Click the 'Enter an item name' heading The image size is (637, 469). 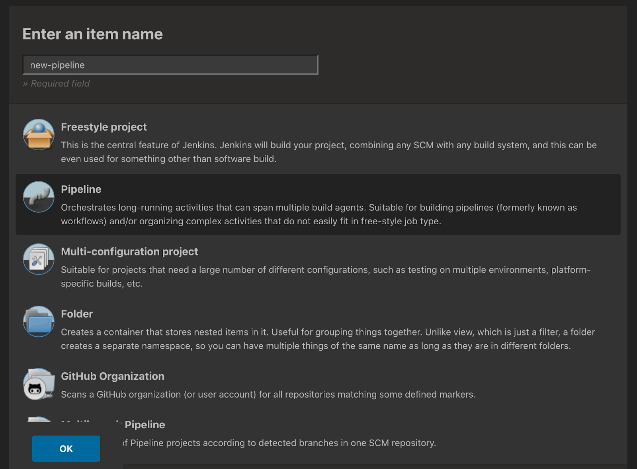(x=93, y=34)
